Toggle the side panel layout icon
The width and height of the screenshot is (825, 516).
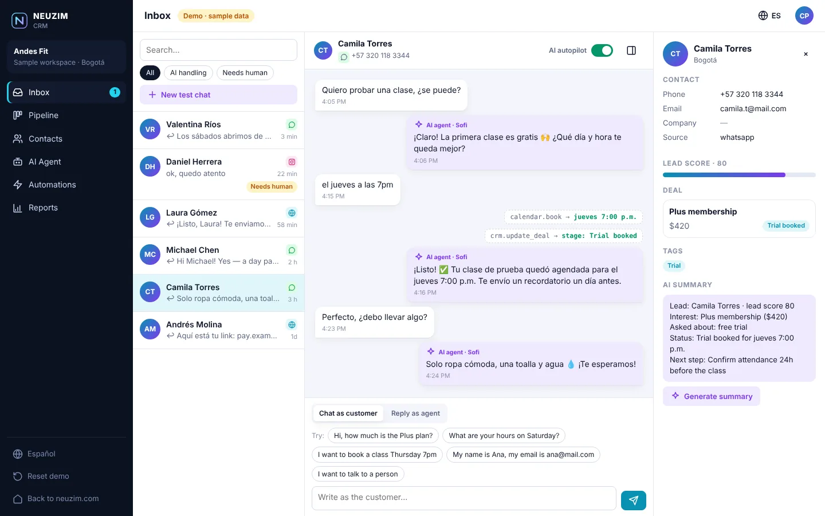click(x=631, y=50)
